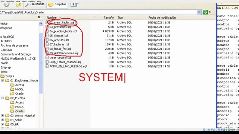239x134 pixels.
Task: Select the Scripts folder in tree
Action: point(10,76)
